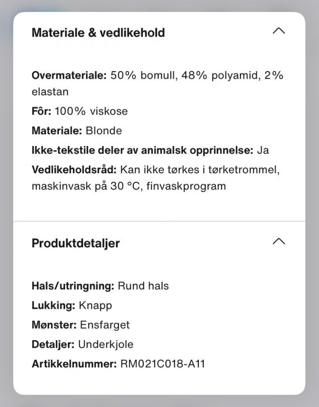Image resolution: width=319 pixels, height=407 pixels.
Task: Click the Lukking: Knapp line
Action: click(x=72, y=305)
